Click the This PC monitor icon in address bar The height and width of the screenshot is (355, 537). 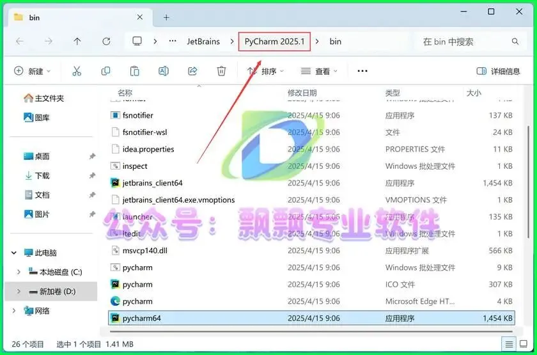(x=137, y=42)
